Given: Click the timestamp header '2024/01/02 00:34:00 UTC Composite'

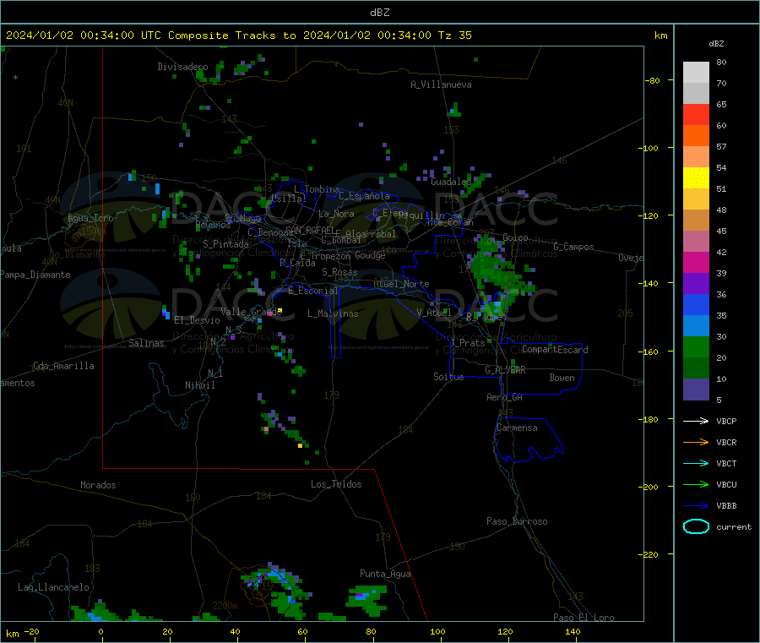Looking at the screenshot, I should (x=117, y=35).
